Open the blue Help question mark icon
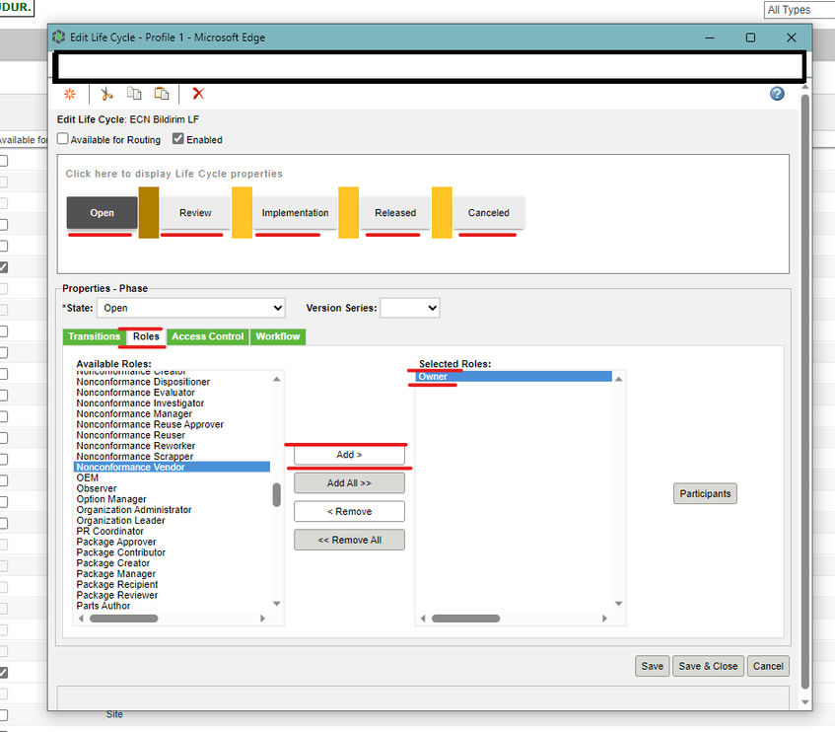Image resolution: width=835 pixels, height=732 pixels. coord(777,94)
